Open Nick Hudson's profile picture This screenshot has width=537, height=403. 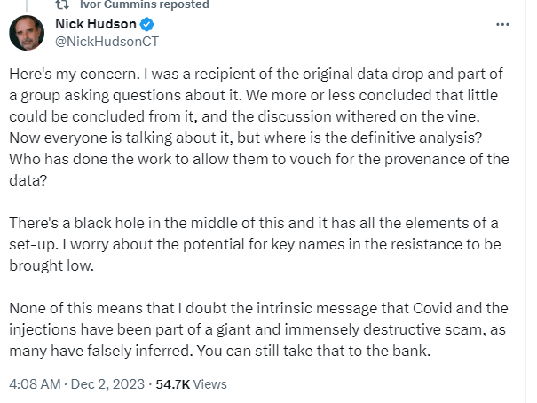click(x=28, y=33)
